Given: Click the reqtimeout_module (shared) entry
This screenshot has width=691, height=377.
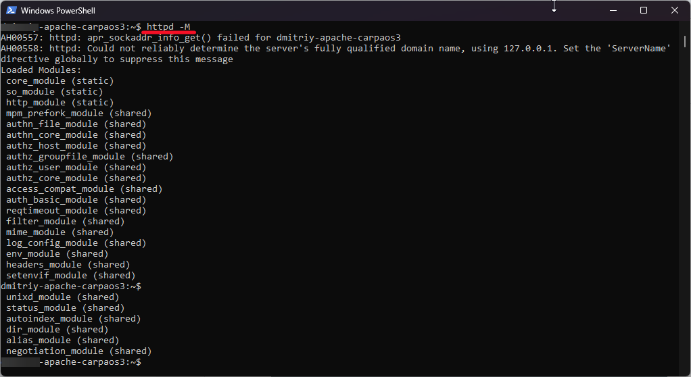Looking at the screenshot, I should point(76,211).
